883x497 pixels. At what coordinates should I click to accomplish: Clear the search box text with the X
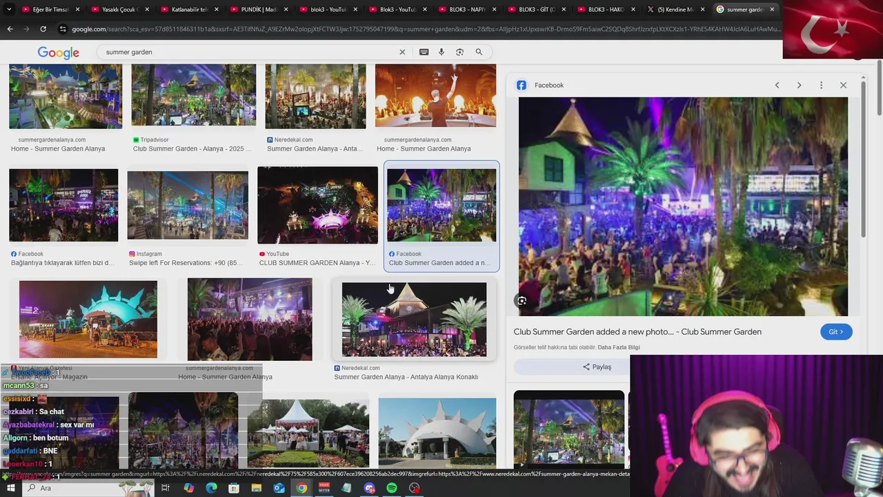[402, 52]
